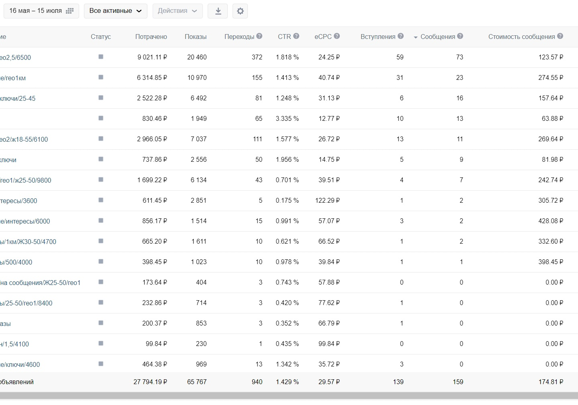Open the гео1/ж25-50/9800 ad link

pos(26,181)
